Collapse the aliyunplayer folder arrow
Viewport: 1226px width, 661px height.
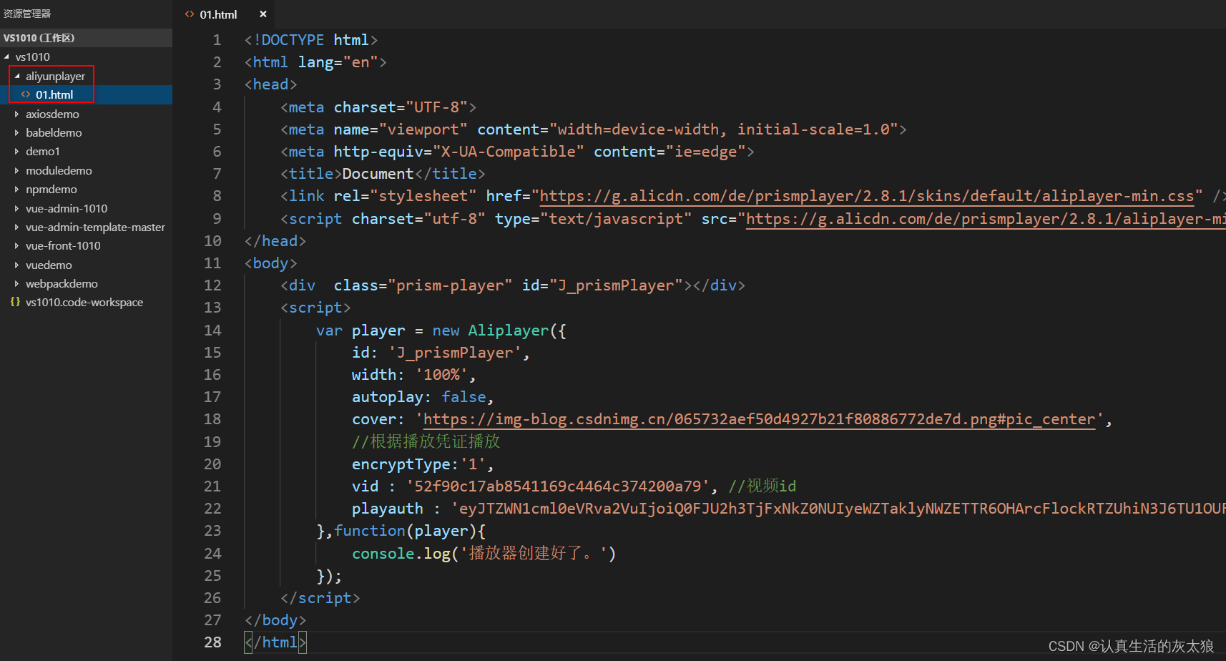click(17, 76)
